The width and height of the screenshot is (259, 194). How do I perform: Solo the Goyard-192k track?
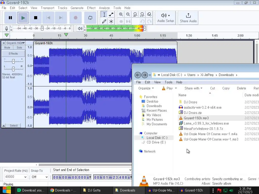tap(19, 47)
